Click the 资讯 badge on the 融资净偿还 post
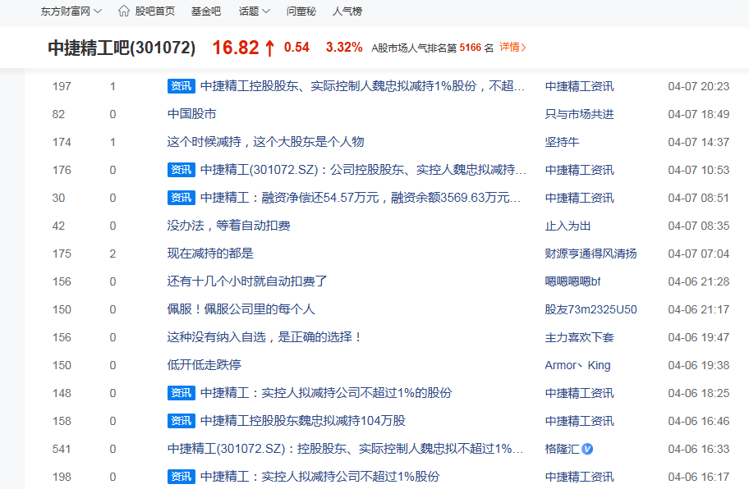The width and height of the screenshot is (749, 489). click(181, 198)
